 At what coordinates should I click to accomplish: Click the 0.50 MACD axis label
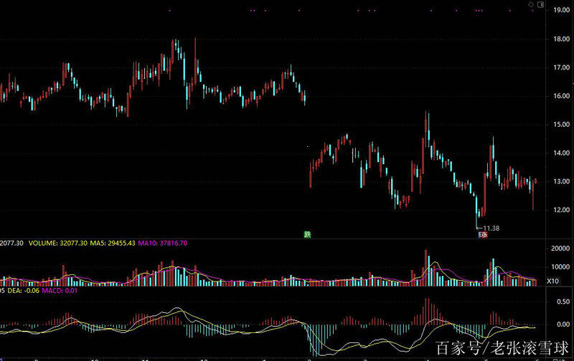click(557, 300)
